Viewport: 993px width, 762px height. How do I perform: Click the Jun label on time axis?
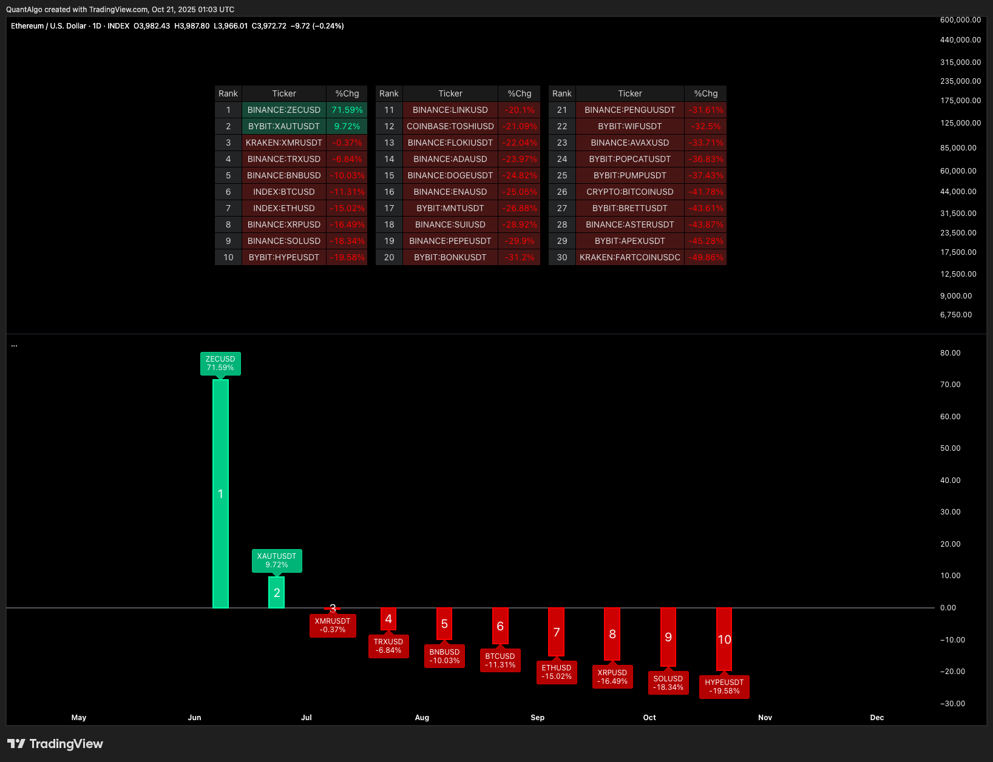pos(194,718)
